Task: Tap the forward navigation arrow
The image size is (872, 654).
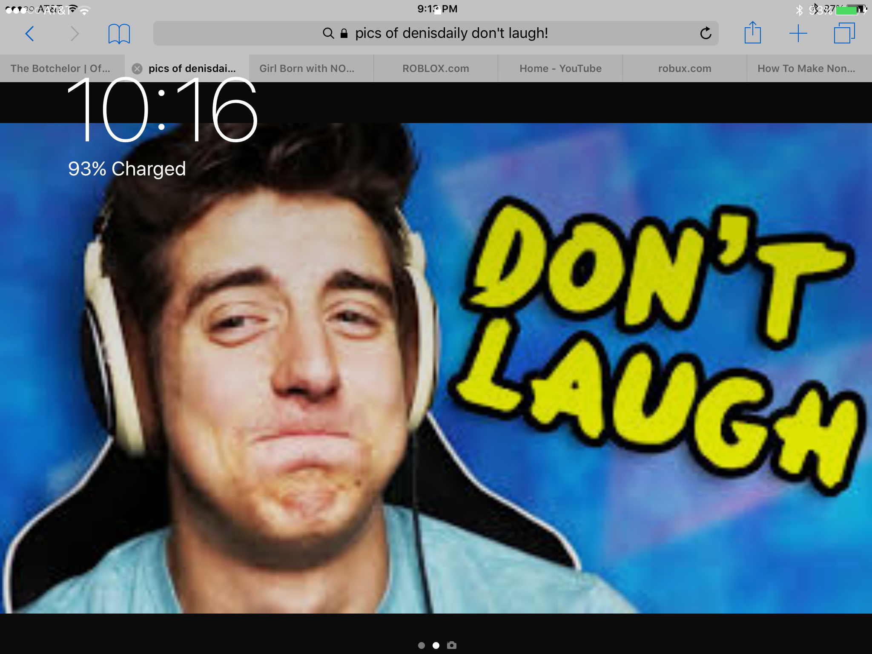Action: click(75, 34)
